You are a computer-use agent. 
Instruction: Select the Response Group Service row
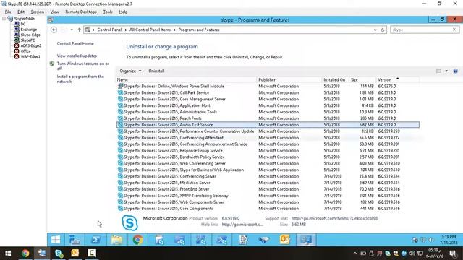(268, 151)
